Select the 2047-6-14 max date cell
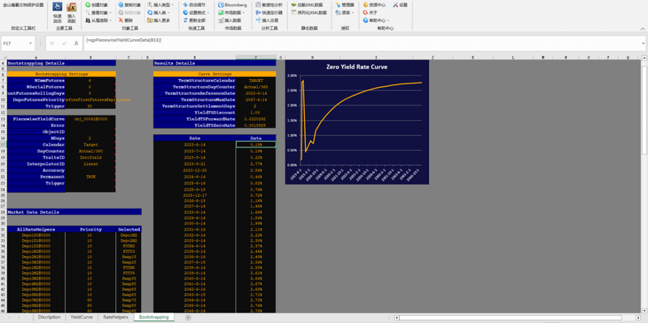The height and width of the screenshot is (323, 648). [256, 99]
